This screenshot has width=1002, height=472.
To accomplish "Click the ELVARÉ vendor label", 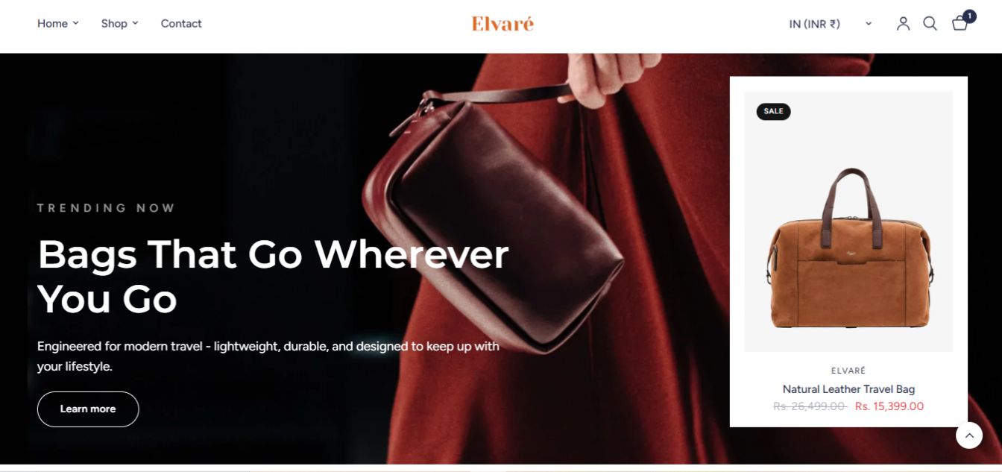I will pos(848,371).
